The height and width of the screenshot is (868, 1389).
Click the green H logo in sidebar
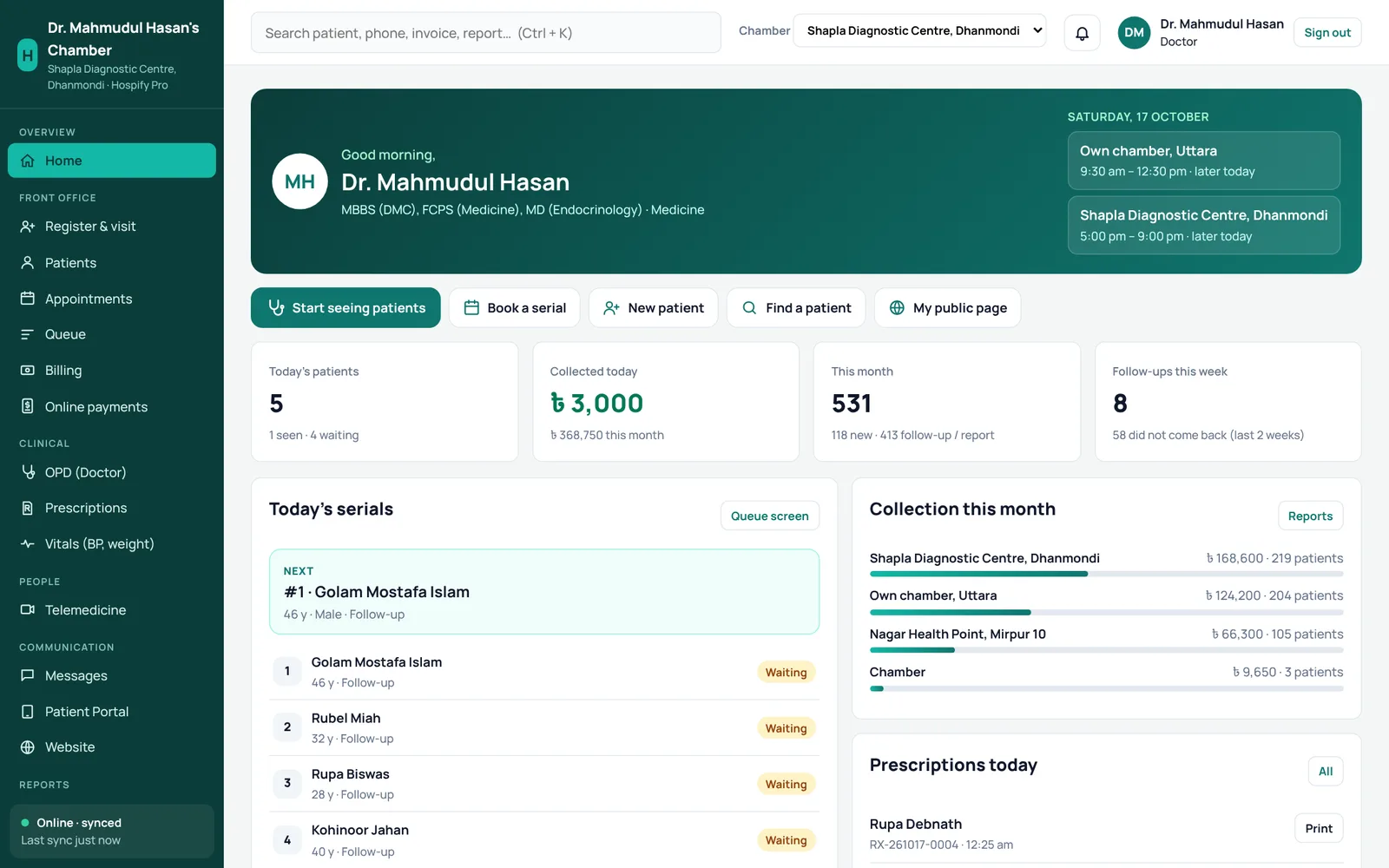(28, 56)
